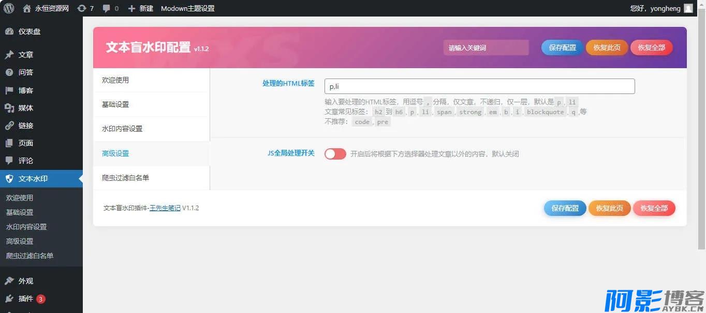
Task: Click the top 保存配置 button
Action: pos(562,48)
